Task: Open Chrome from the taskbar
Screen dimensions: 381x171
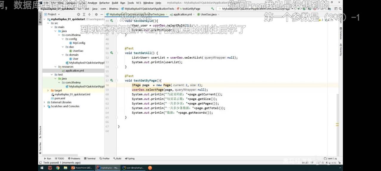Action: point(57,168)
